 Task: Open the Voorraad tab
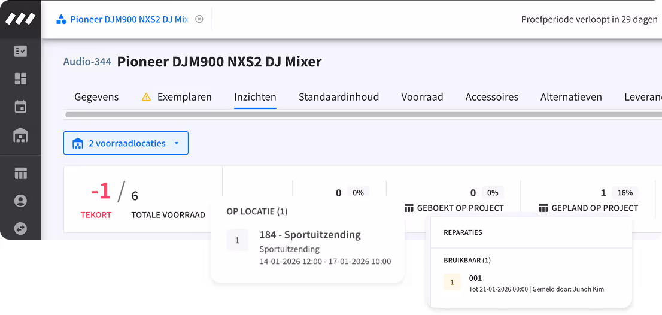(x=422, y=97)
